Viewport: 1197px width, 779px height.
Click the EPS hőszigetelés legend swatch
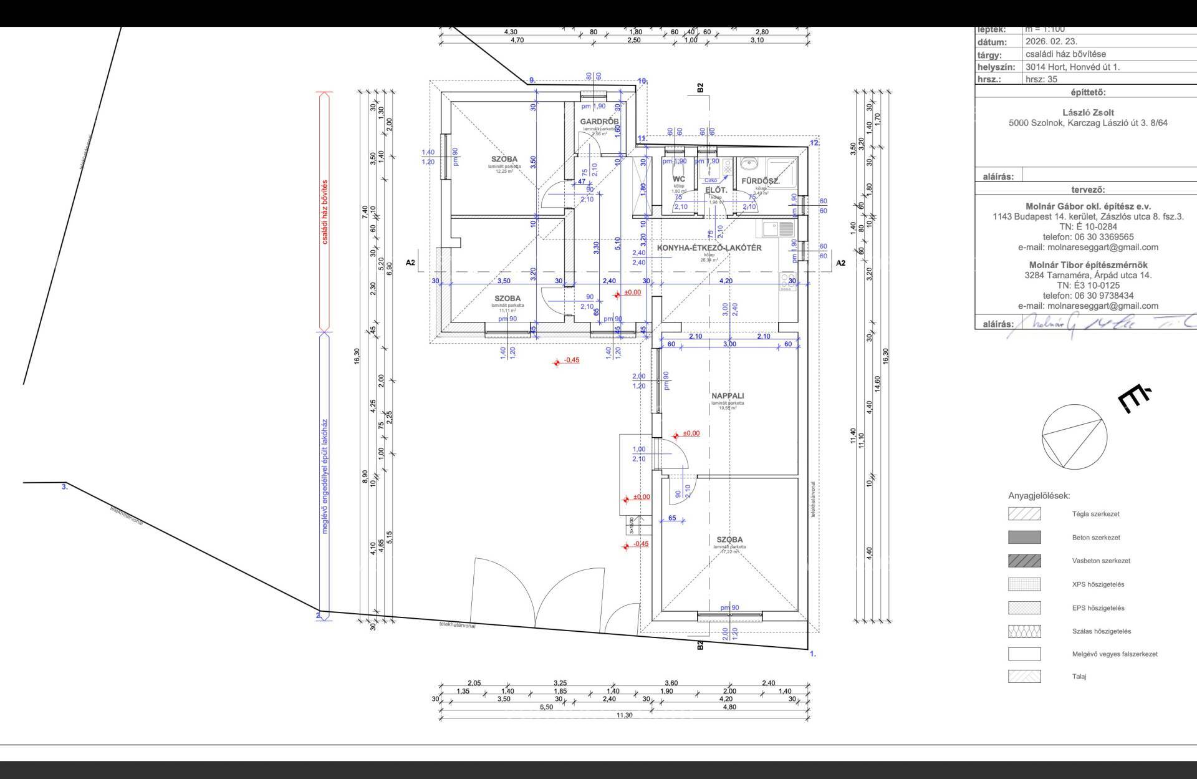1024,607
